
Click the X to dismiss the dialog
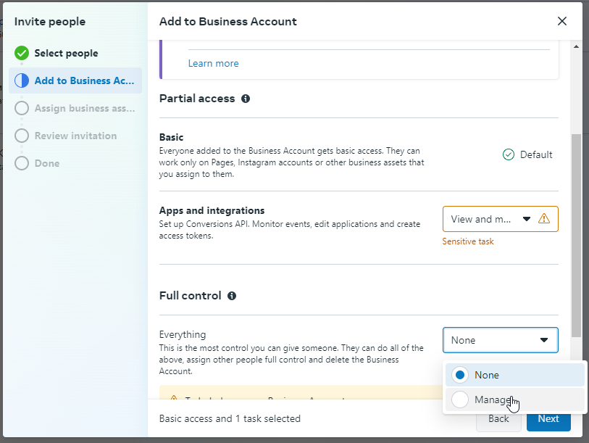(562, 21)
